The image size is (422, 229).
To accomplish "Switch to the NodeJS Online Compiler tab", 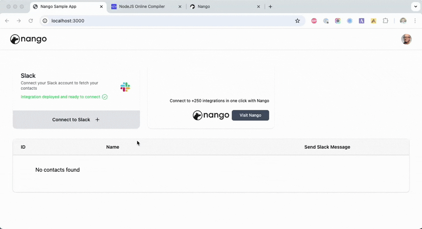I will 146,7.
